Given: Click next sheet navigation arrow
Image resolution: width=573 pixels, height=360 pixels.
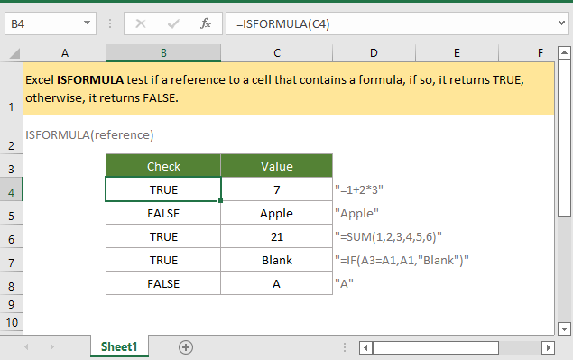Looking at the screenshot, I should pyautogui.click(x=52, y=346).
